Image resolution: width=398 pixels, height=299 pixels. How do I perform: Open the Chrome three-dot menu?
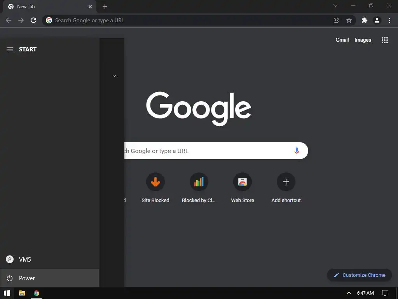click(389, 20)
